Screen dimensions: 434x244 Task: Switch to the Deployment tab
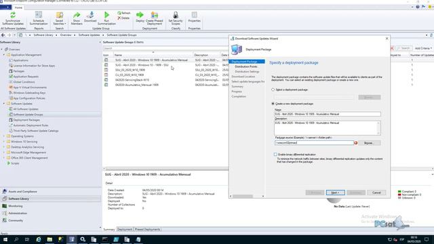tap(125, 229)
